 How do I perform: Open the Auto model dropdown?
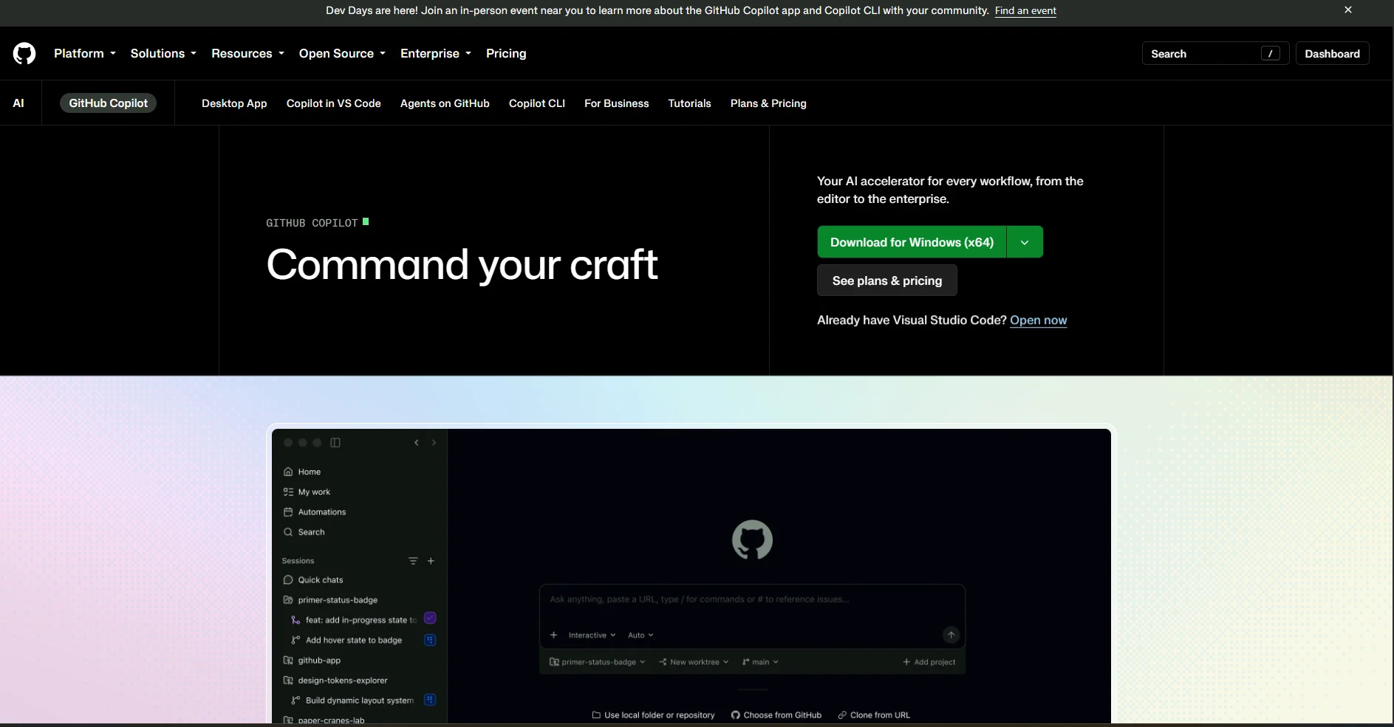click(x=640, y=635)
